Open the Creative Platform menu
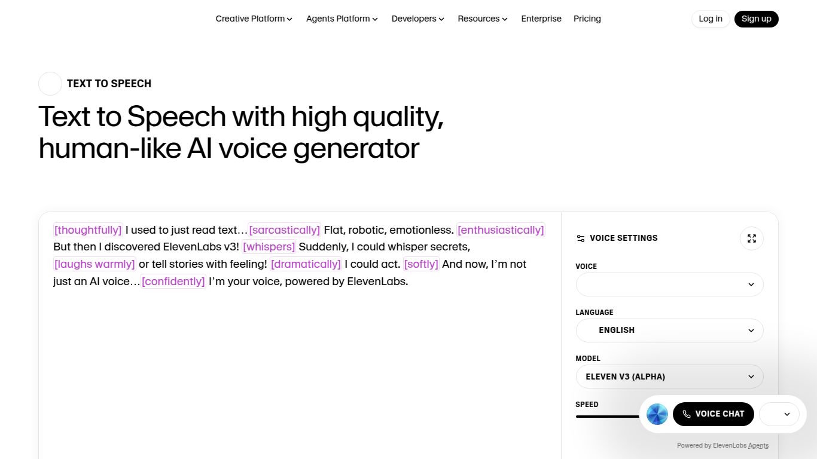 pos(253,19)
